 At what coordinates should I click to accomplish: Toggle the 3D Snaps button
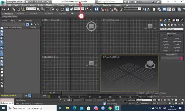102,9
